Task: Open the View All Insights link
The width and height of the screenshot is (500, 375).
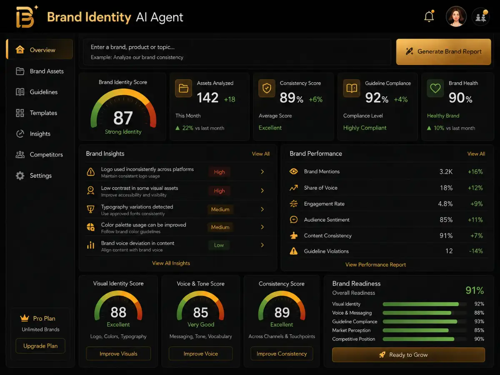Action: pos(171,263)
